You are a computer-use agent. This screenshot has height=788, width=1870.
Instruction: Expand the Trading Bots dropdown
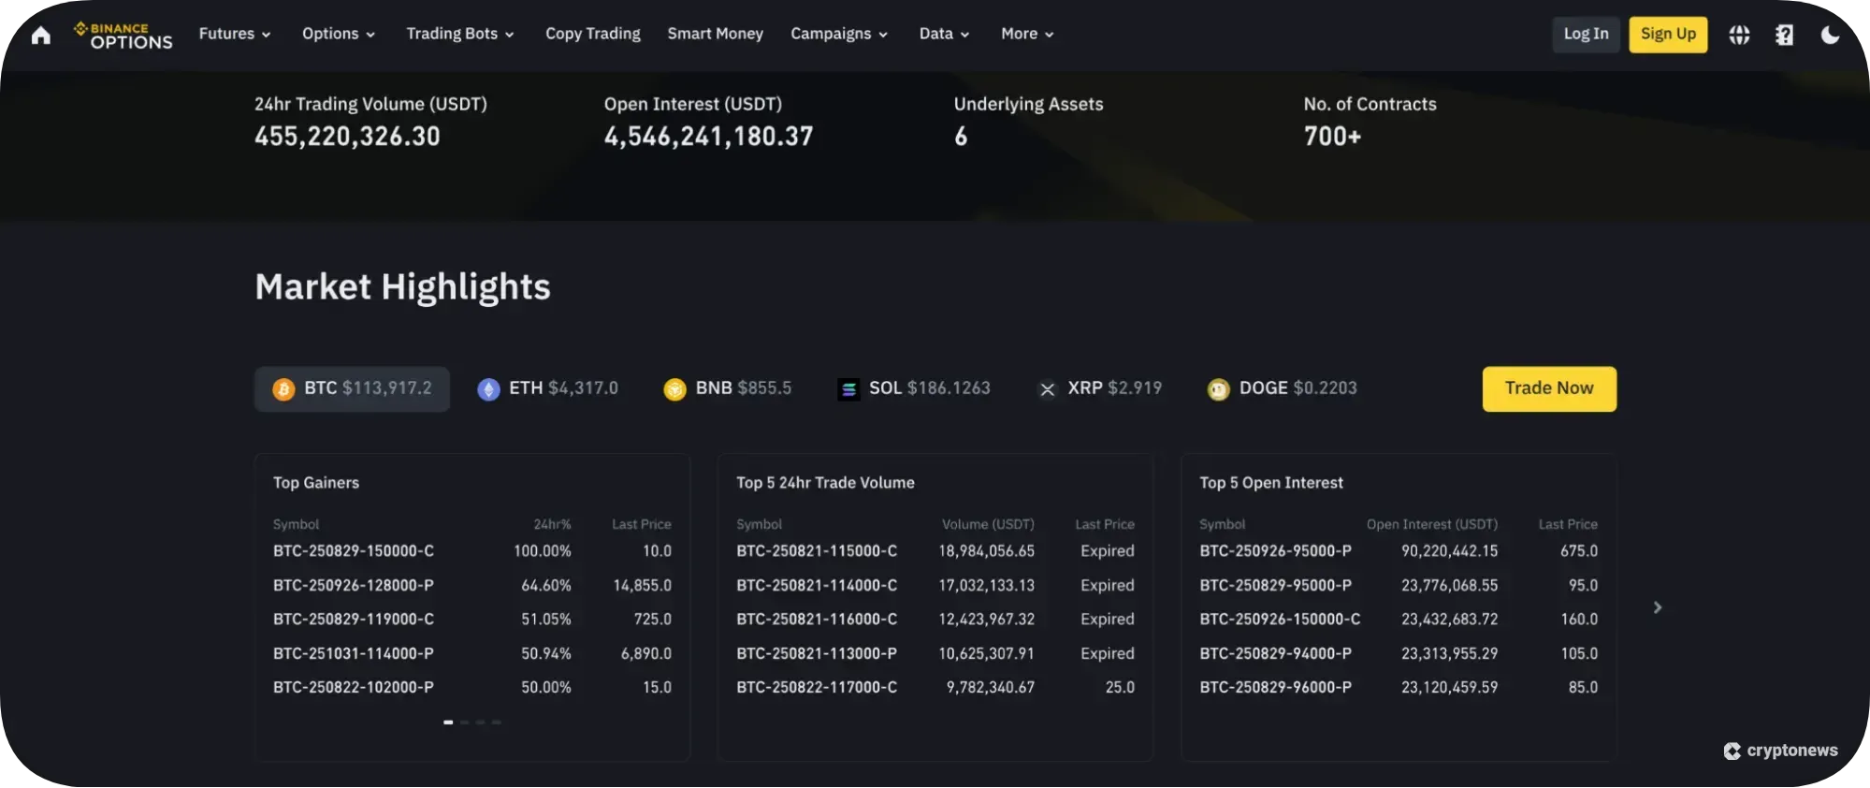click(460, 34)
